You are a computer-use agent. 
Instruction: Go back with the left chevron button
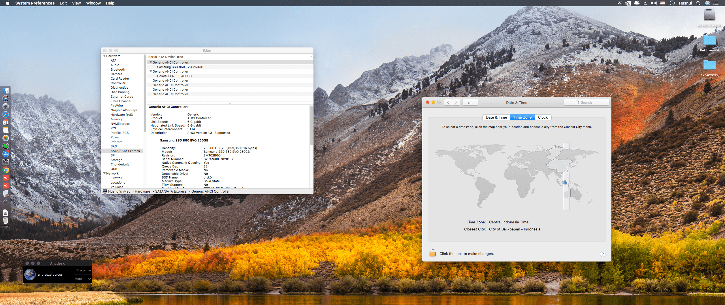(x=448, y=102)
